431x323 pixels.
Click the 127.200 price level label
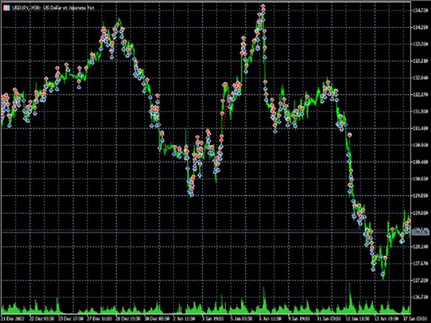[x=421, y=280]
